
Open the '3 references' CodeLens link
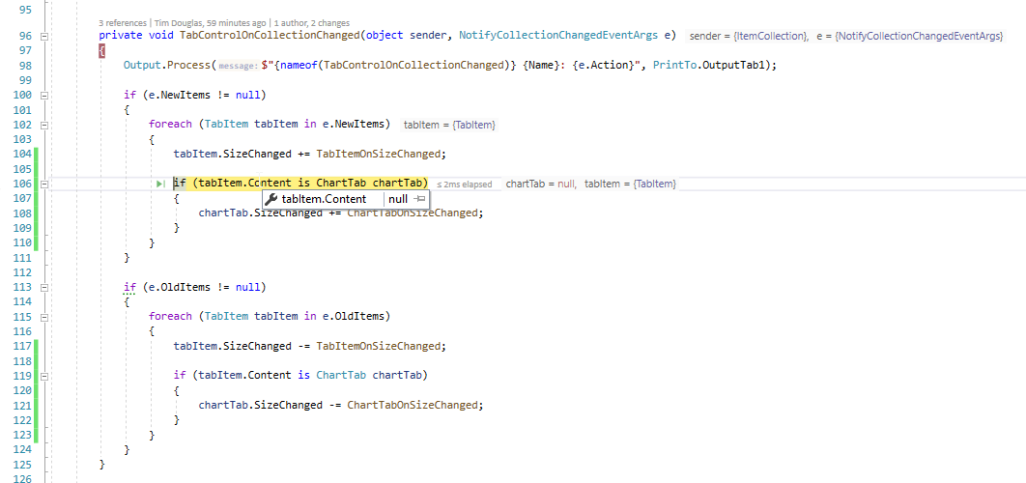(x=123, y=23)
